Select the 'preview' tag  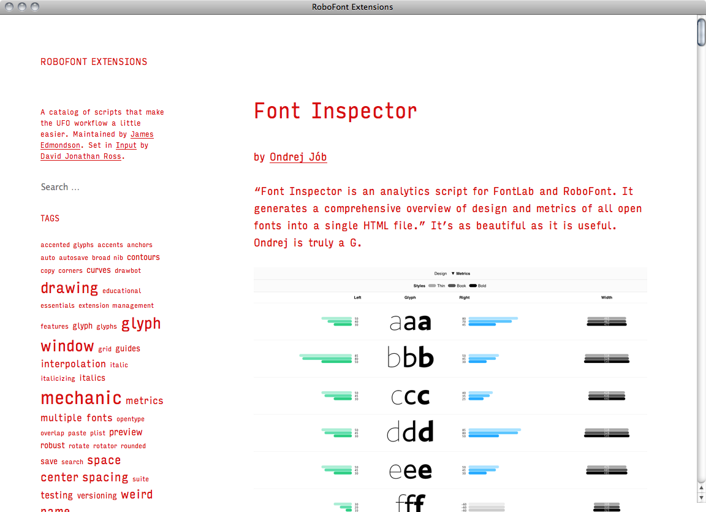coord(126,432)
